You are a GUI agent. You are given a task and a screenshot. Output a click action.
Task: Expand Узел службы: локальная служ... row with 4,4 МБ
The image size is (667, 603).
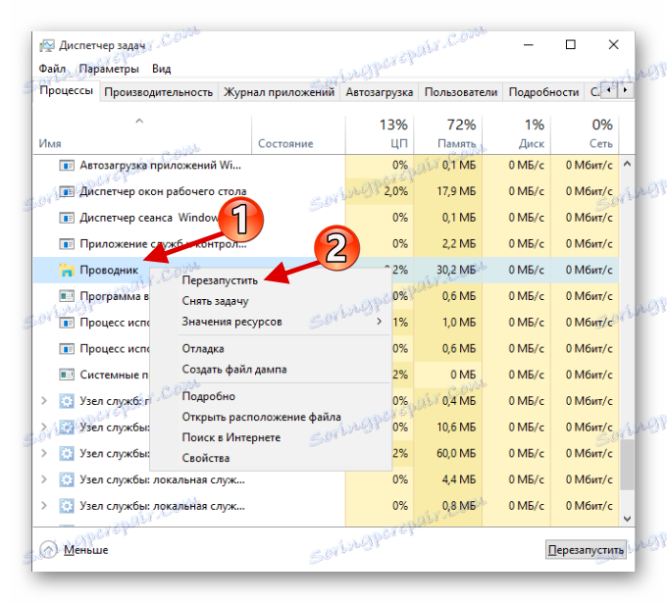pos(44,479)
